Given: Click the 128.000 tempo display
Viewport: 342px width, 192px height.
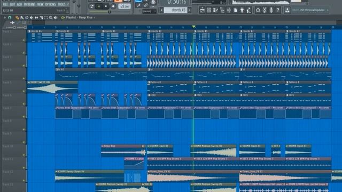Looking at the screenshot, I should tap(125, 6).
